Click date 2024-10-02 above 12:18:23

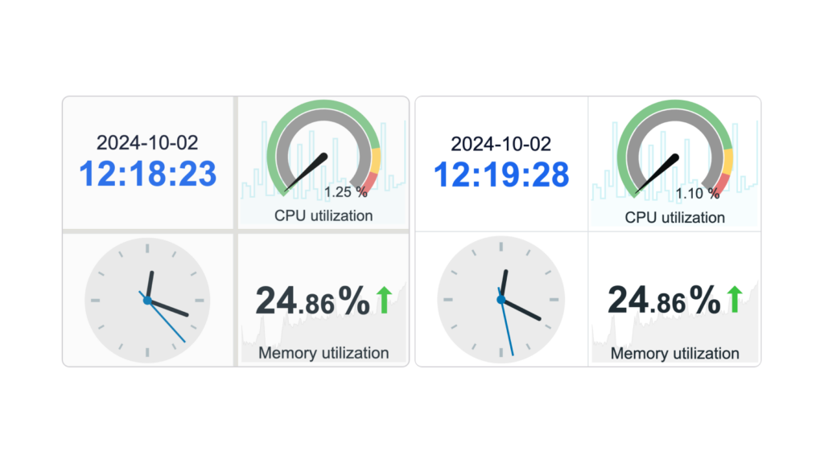(x=147, y=143)
